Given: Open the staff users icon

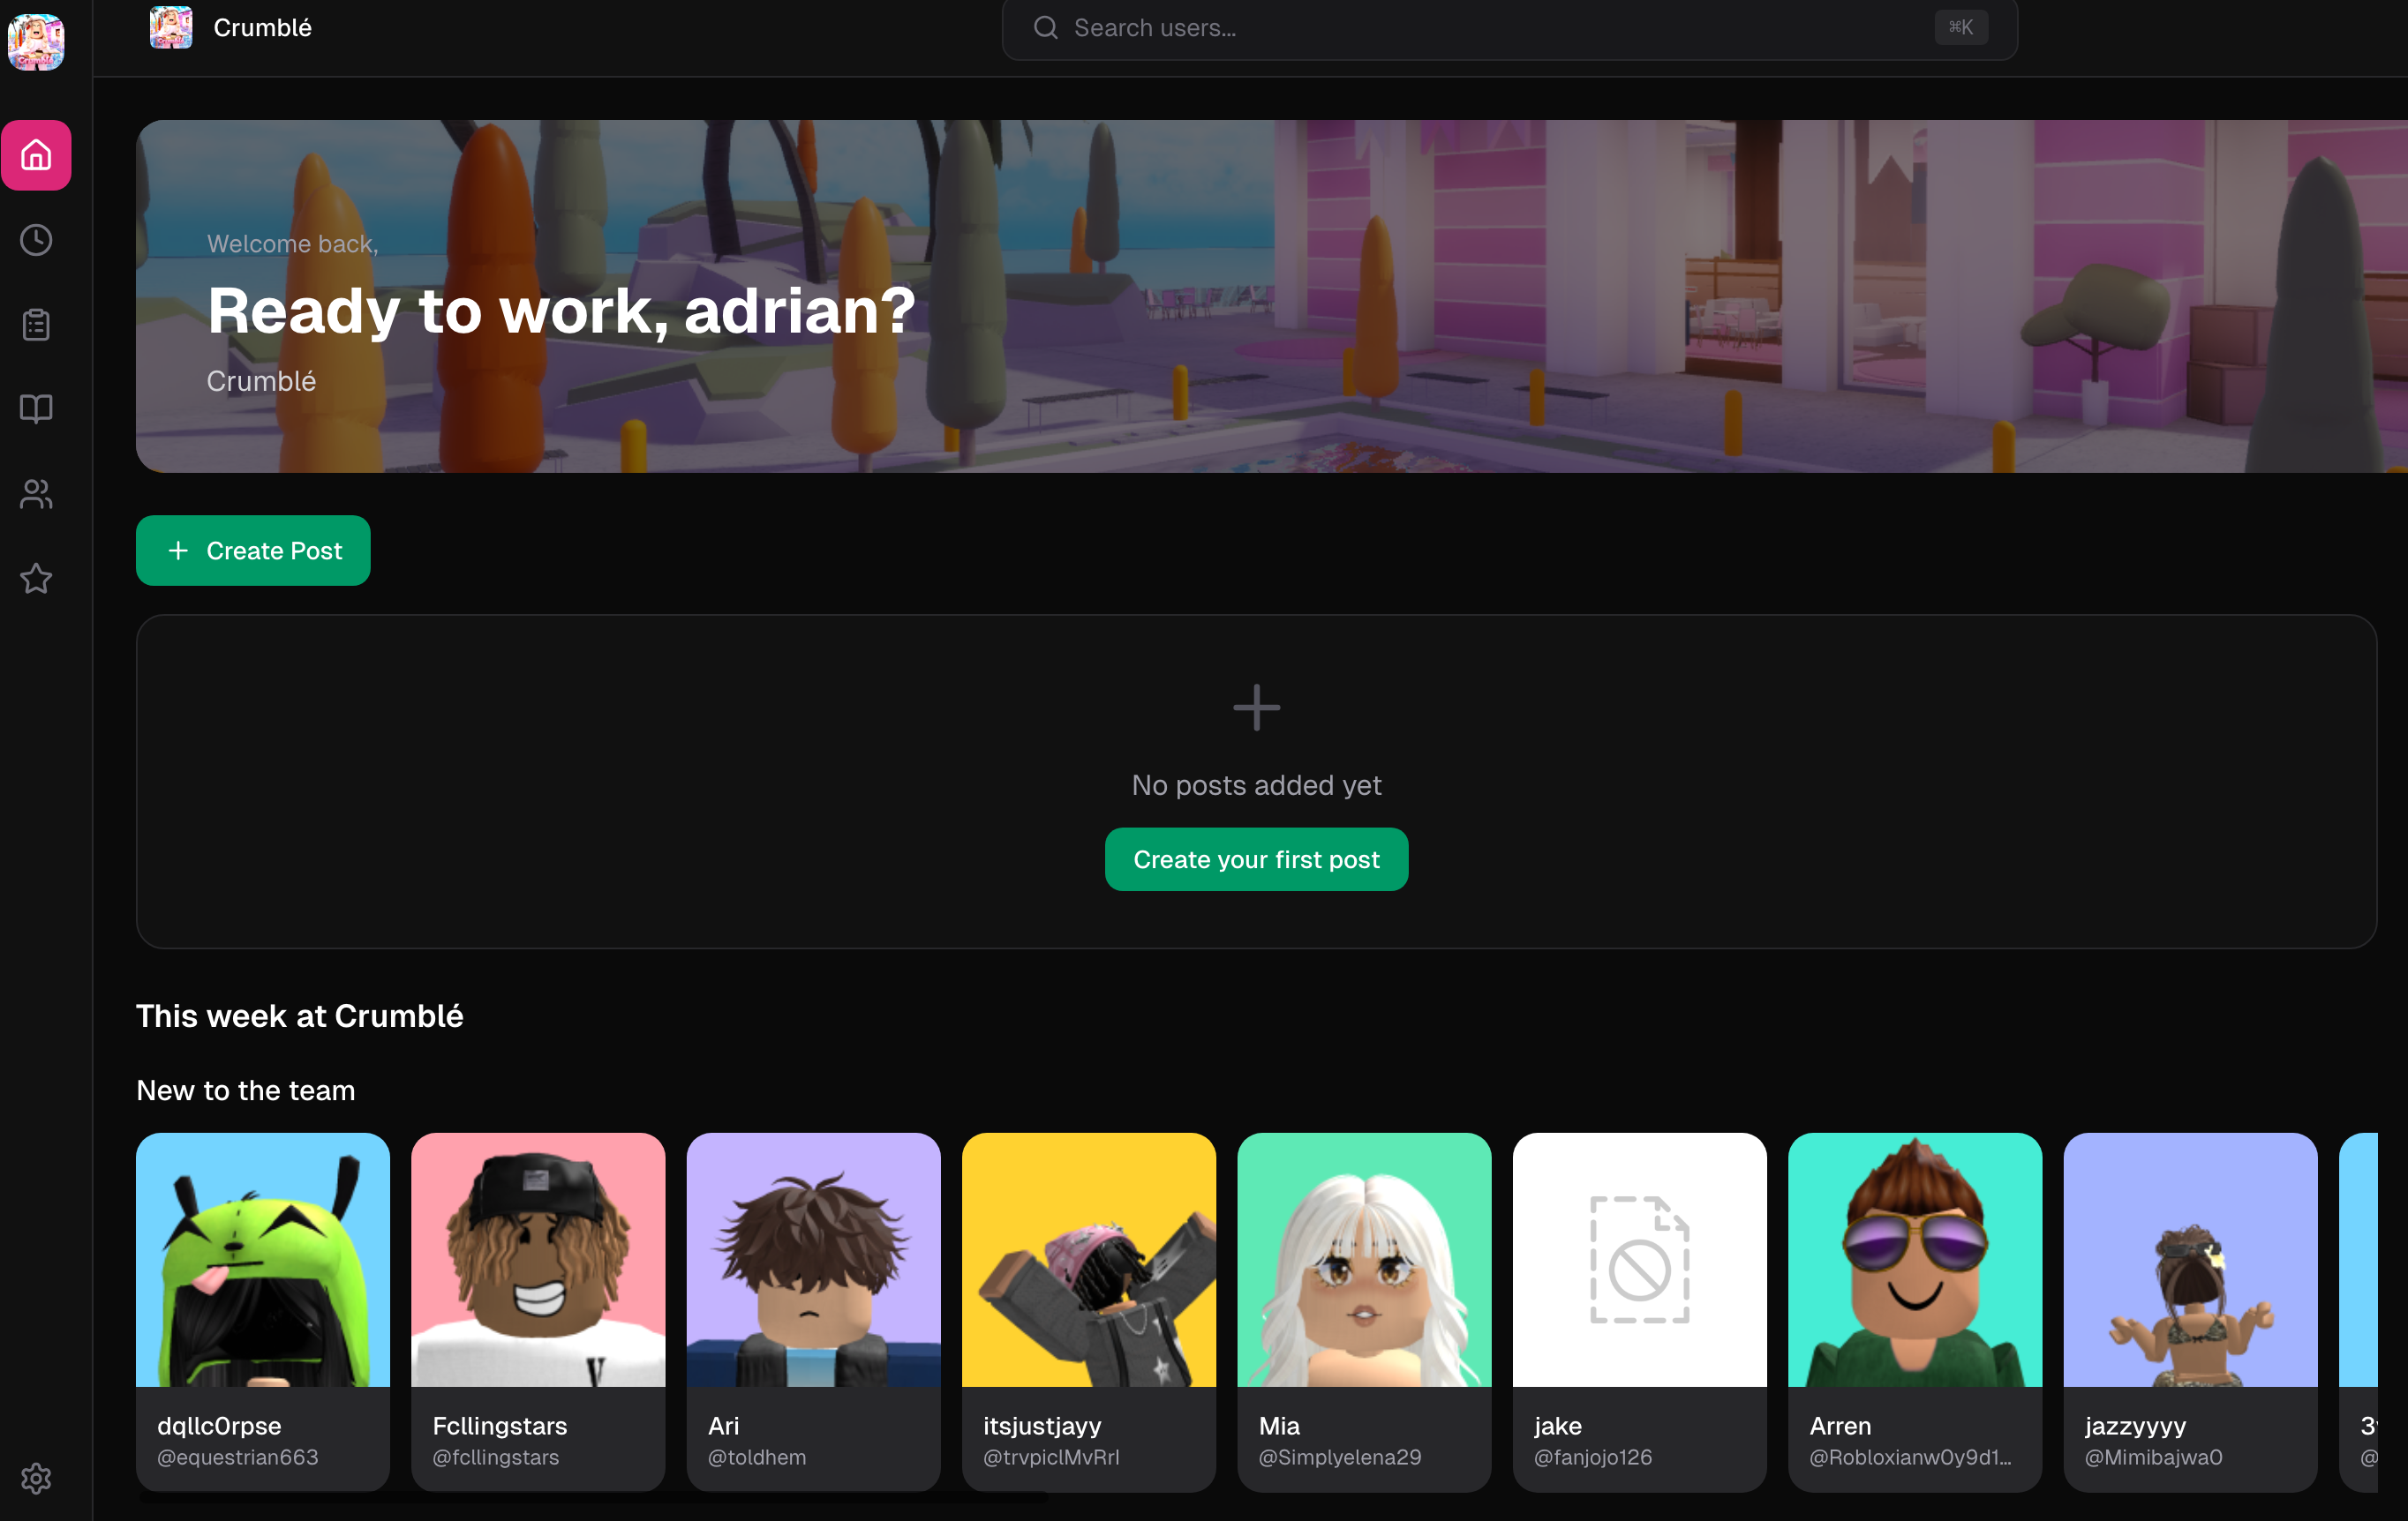Looking at the screenshot, I should pyautogui.click(x=36, y=494).
